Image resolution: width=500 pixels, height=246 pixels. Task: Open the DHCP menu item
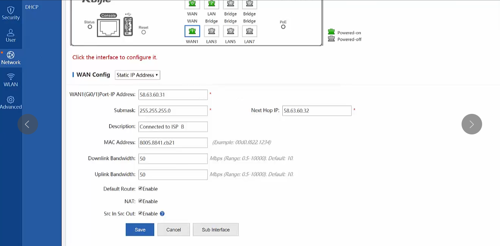[32, 7]
